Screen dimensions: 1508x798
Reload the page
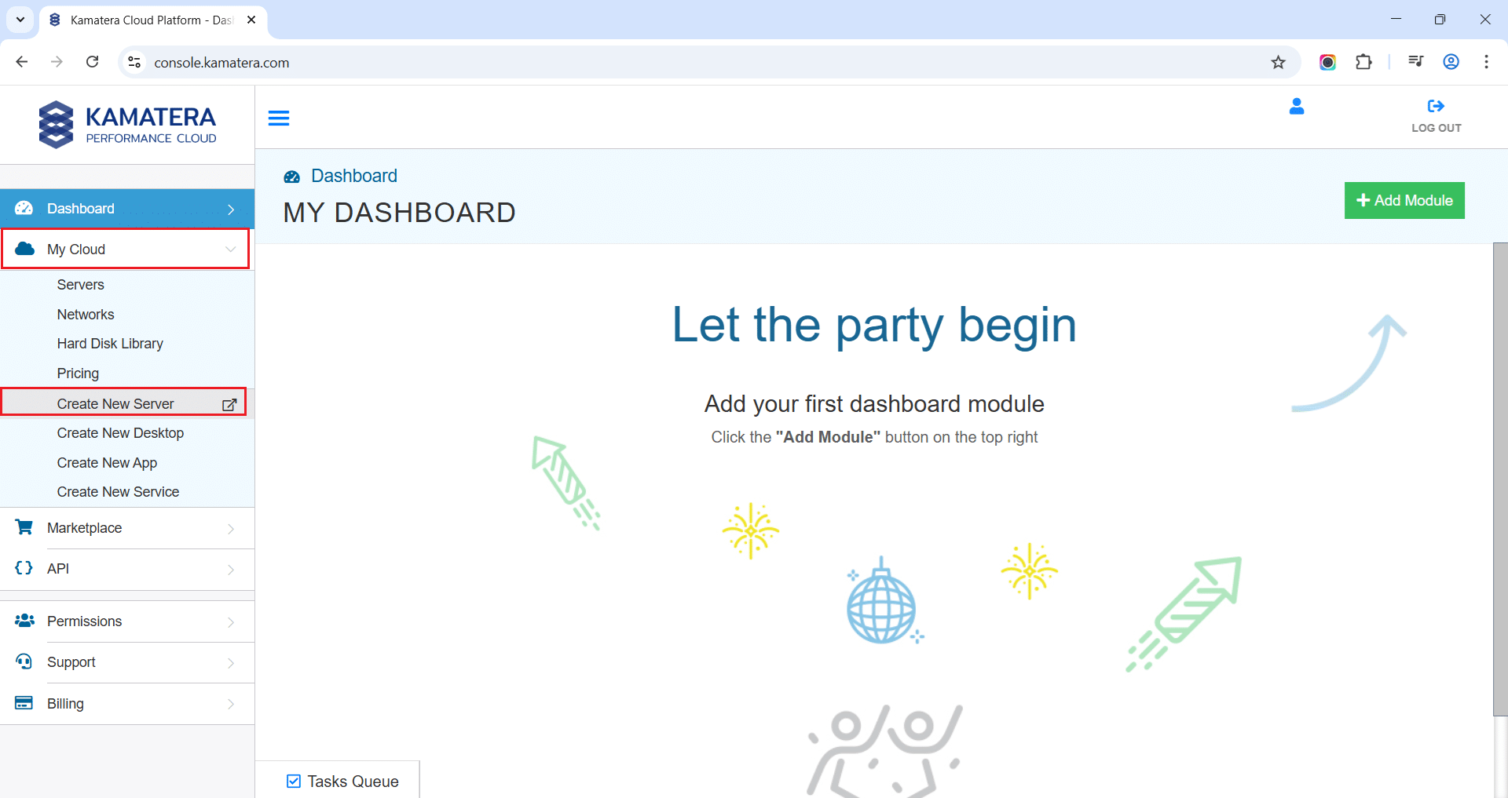93,63
